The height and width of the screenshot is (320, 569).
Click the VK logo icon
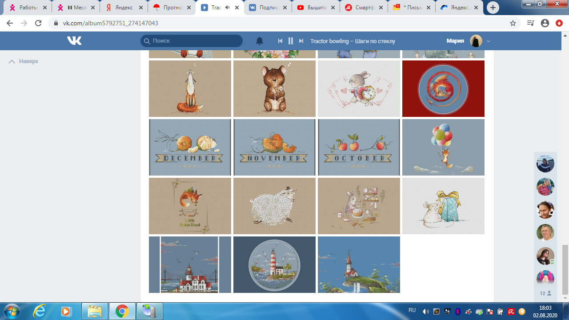pos(74,41)
